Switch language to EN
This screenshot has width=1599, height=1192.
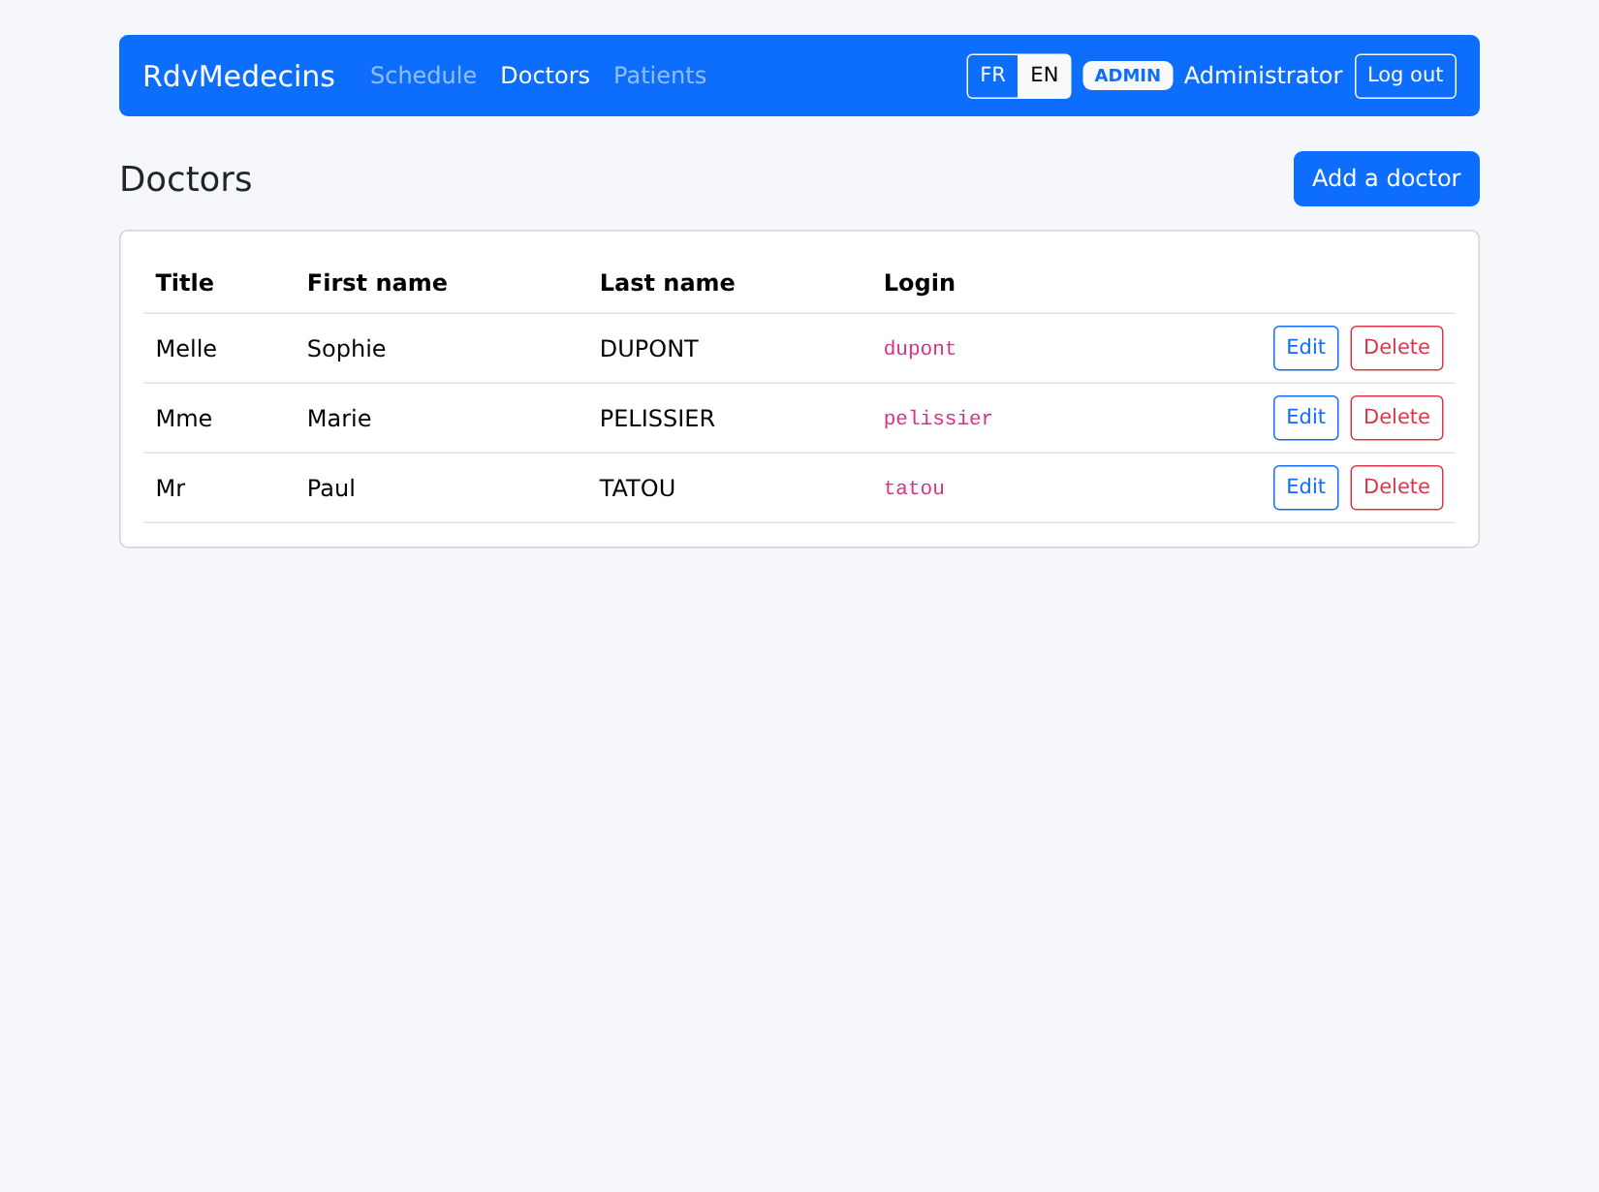click(x=1044, y=76)
